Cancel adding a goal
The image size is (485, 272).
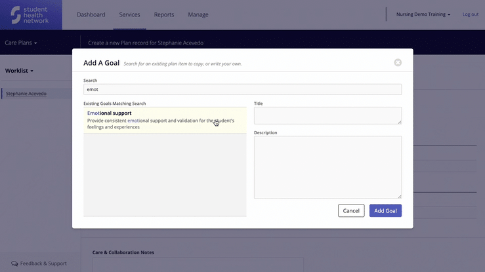tap(351, 210)
